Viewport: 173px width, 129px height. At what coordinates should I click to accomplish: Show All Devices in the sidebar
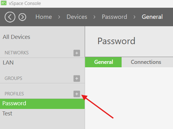[16, 37]
